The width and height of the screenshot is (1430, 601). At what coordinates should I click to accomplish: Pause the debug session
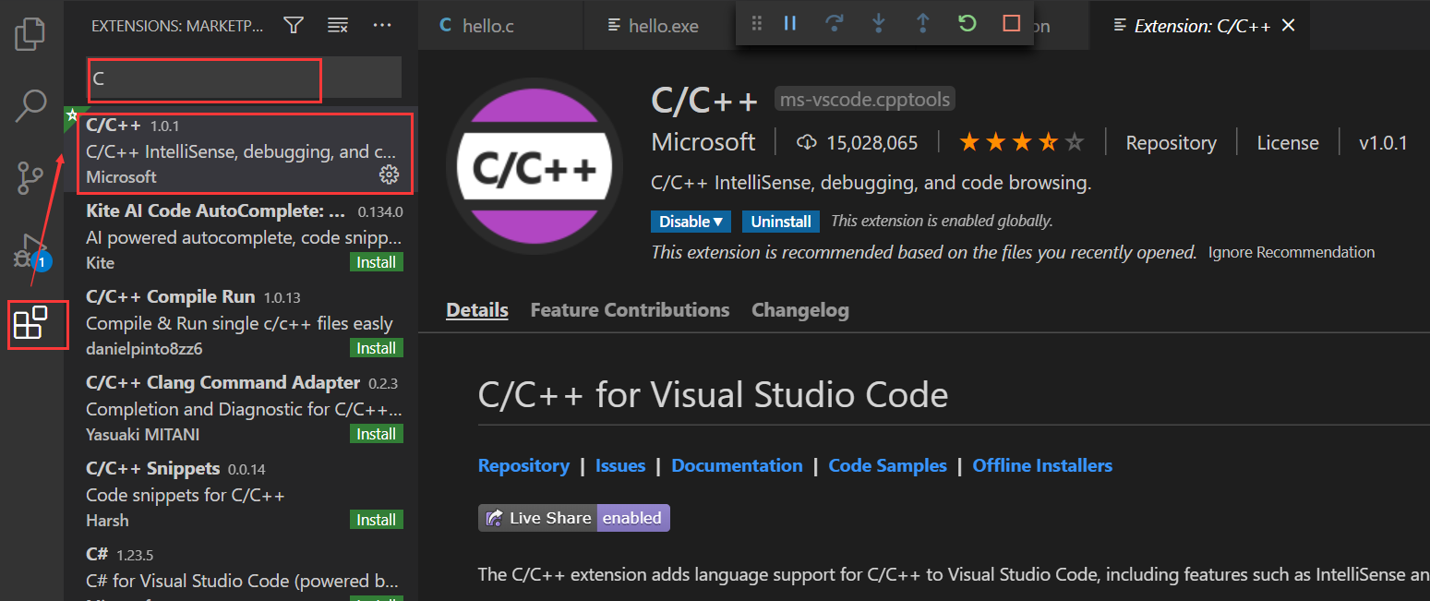(x=790, y=24)
